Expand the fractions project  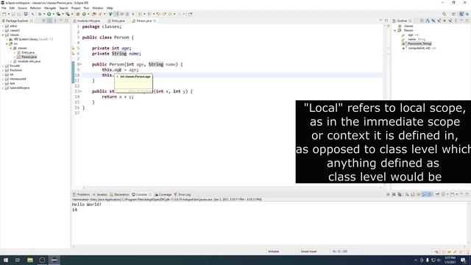[x=3, y=70]
